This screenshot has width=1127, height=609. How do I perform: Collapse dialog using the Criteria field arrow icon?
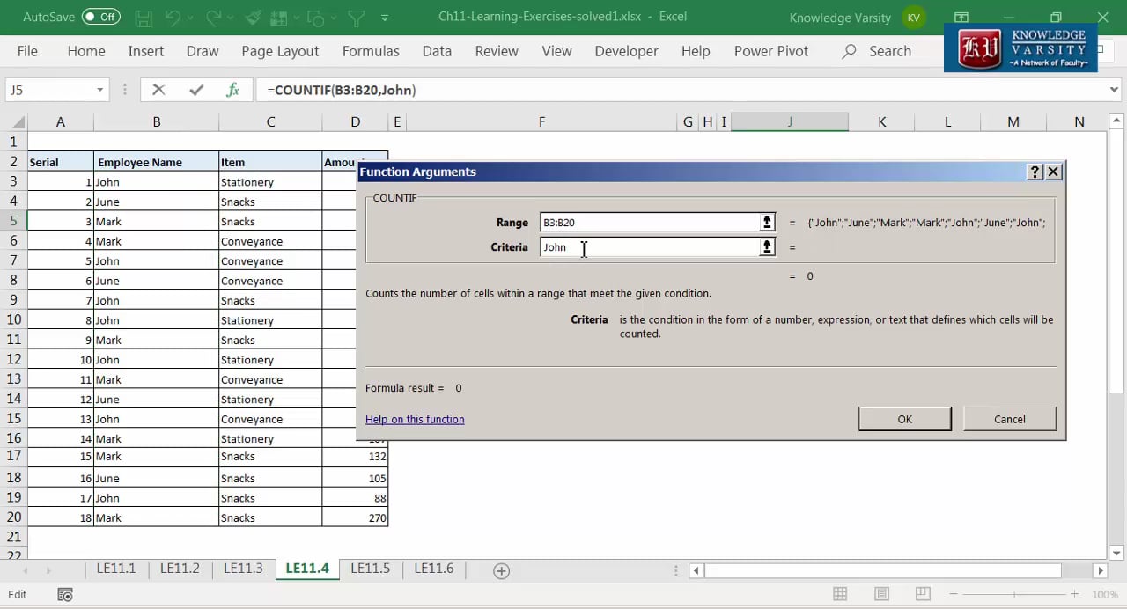(x=767, y=247)
